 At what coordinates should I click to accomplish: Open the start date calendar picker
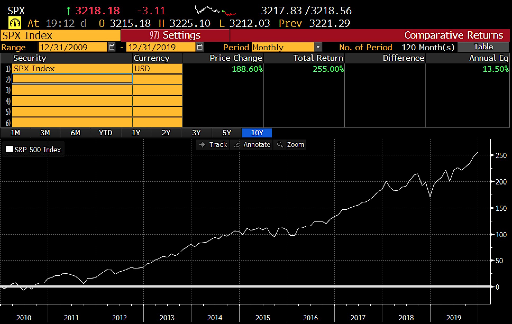click(x=112, y=47)
